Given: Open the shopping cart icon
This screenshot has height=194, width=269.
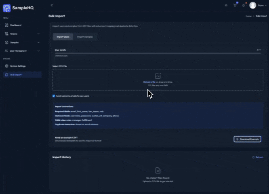Looking at the screenshot, I should pos(235,5).
